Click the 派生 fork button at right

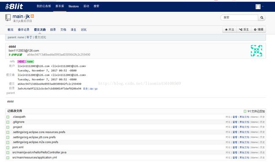pyautogui.click(x=244, y=30)
